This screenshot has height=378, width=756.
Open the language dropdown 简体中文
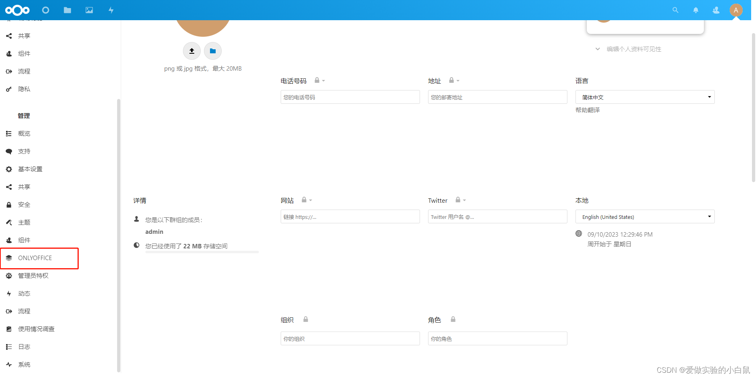(645, 97)
